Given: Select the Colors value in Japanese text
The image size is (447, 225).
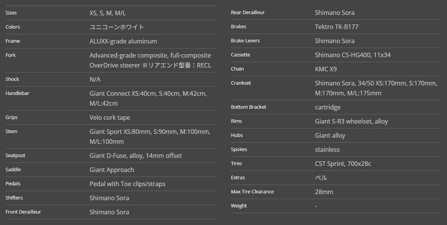Looking at the screenshot, I should coord(117,27).
